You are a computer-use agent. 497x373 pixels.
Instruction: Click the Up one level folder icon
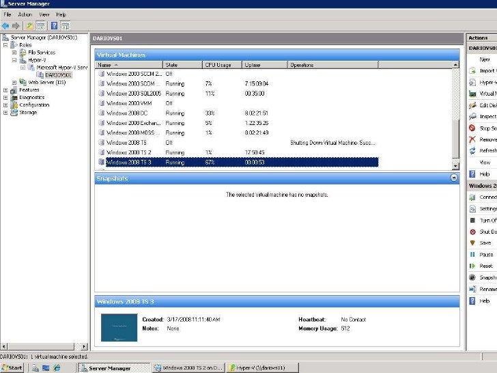click(x=30, y=26)
